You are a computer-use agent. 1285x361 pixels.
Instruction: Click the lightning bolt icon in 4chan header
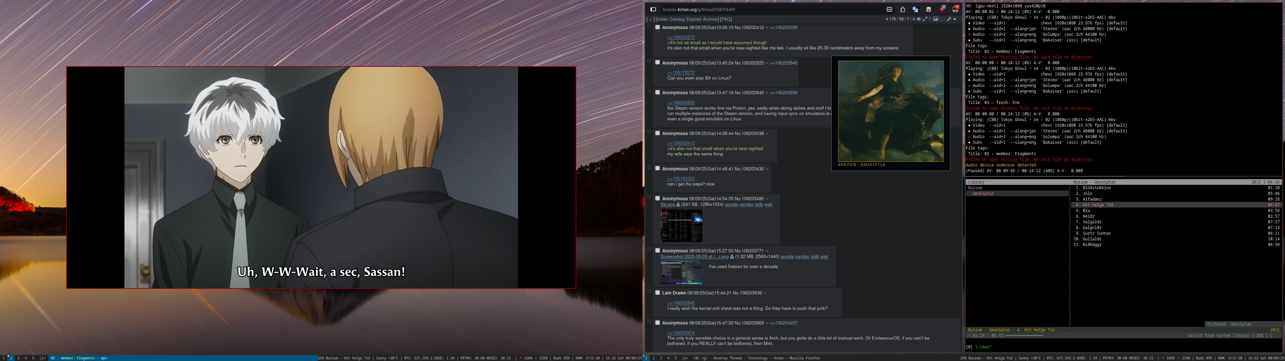(x=930, y=19)
